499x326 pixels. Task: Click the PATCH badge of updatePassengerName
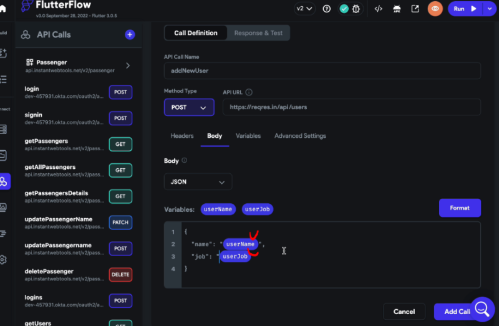coord(120,223)
